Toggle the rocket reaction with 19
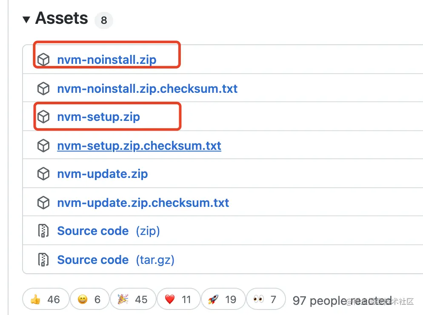The image size is (423, 315). (x=223, y=299)
